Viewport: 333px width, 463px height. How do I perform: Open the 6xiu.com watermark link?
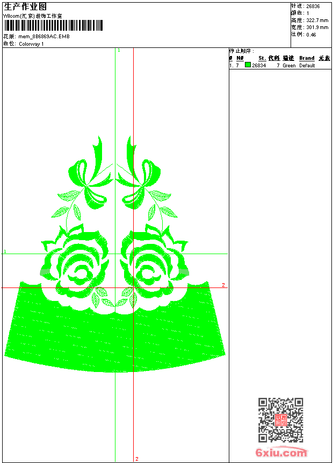coord(281,453)
